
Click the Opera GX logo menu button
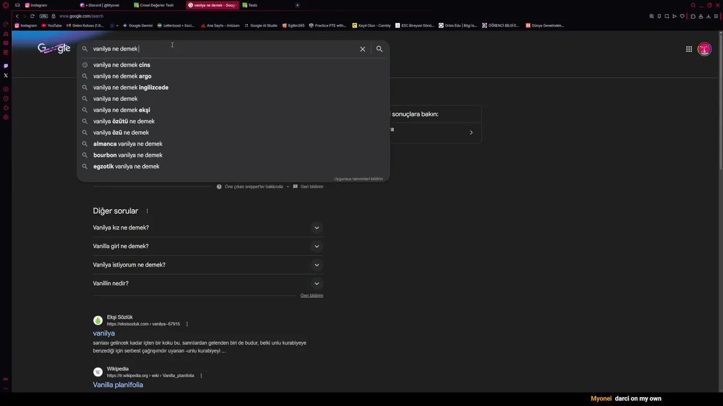[x=6, y=5]
